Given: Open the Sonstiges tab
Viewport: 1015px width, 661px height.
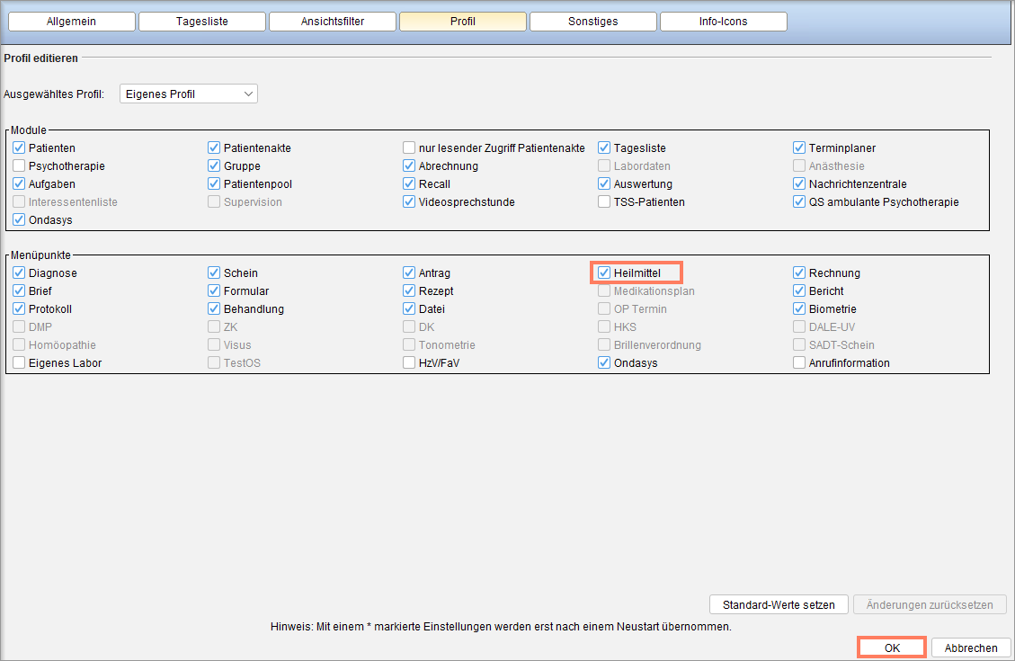Looking at the screenshot, I should click(593, 22).
